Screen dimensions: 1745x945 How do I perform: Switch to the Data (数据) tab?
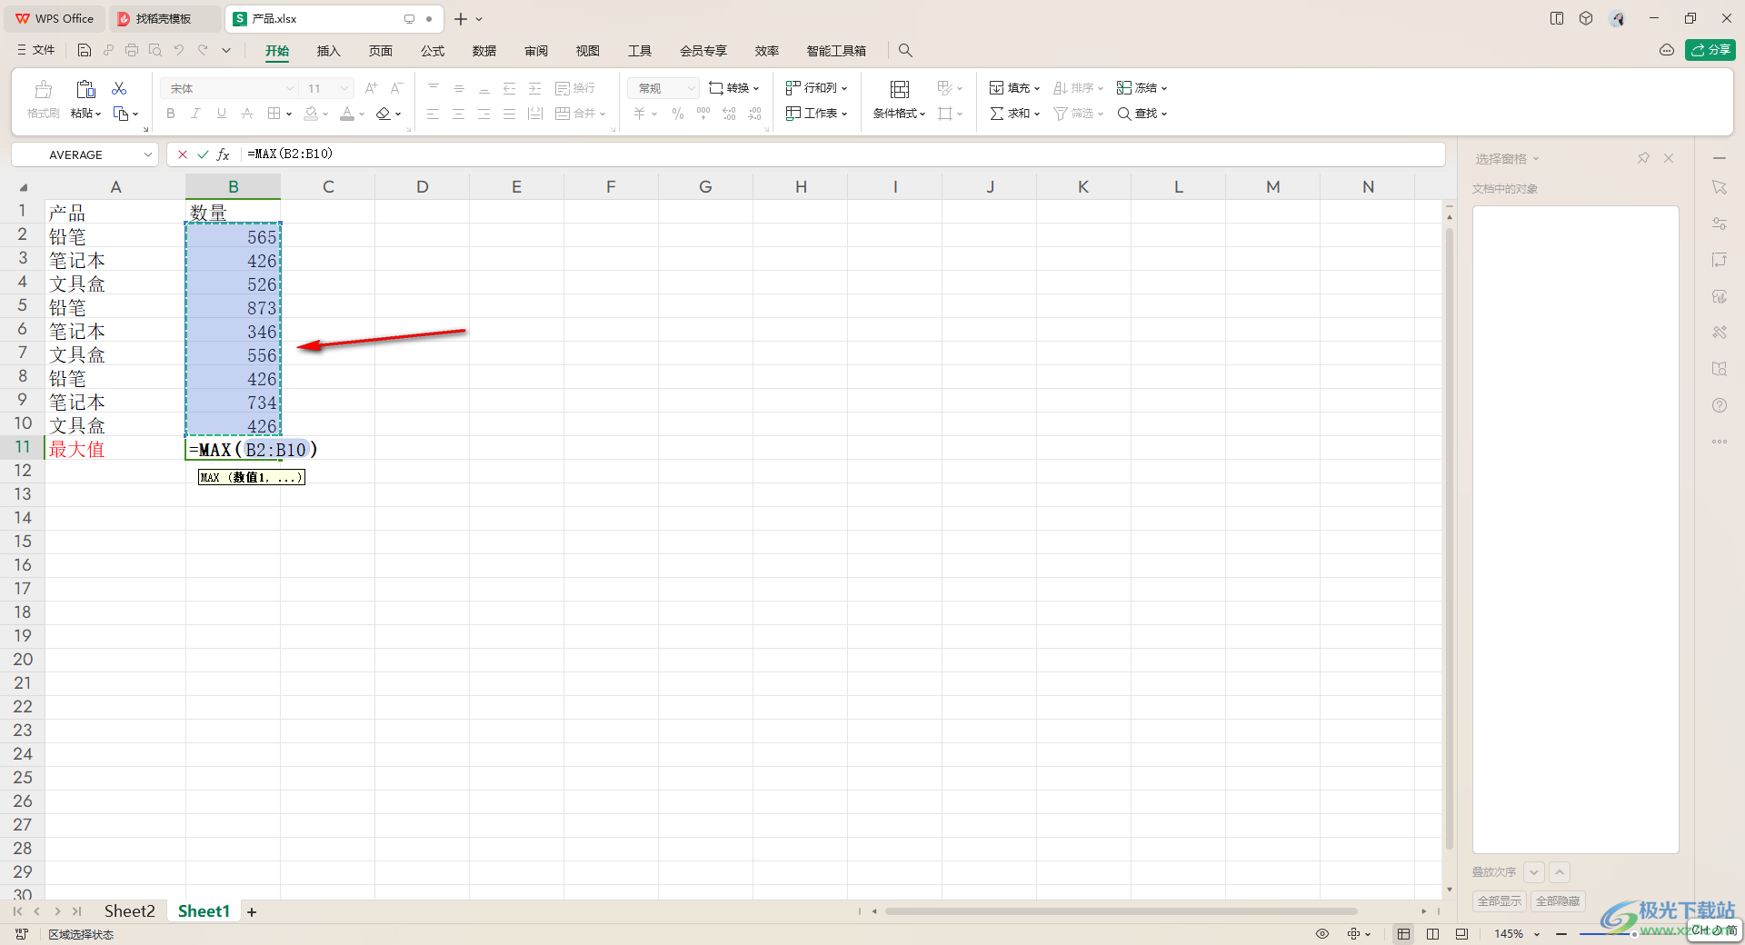[484, 51]
